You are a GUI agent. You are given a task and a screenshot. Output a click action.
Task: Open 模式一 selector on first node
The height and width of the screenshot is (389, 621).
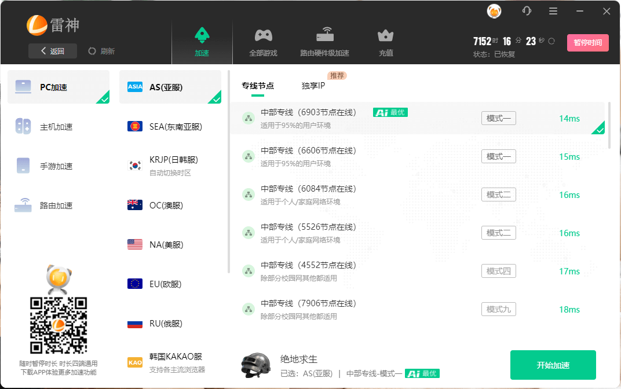[x=498, y=118]
